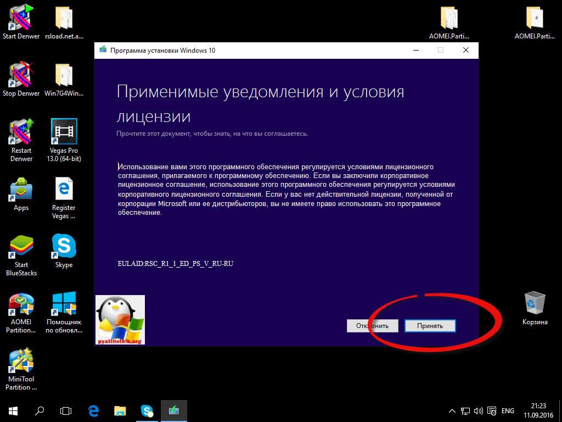
Task: Switch input language via the ENG indicator
Action: (x=508, y=411)
